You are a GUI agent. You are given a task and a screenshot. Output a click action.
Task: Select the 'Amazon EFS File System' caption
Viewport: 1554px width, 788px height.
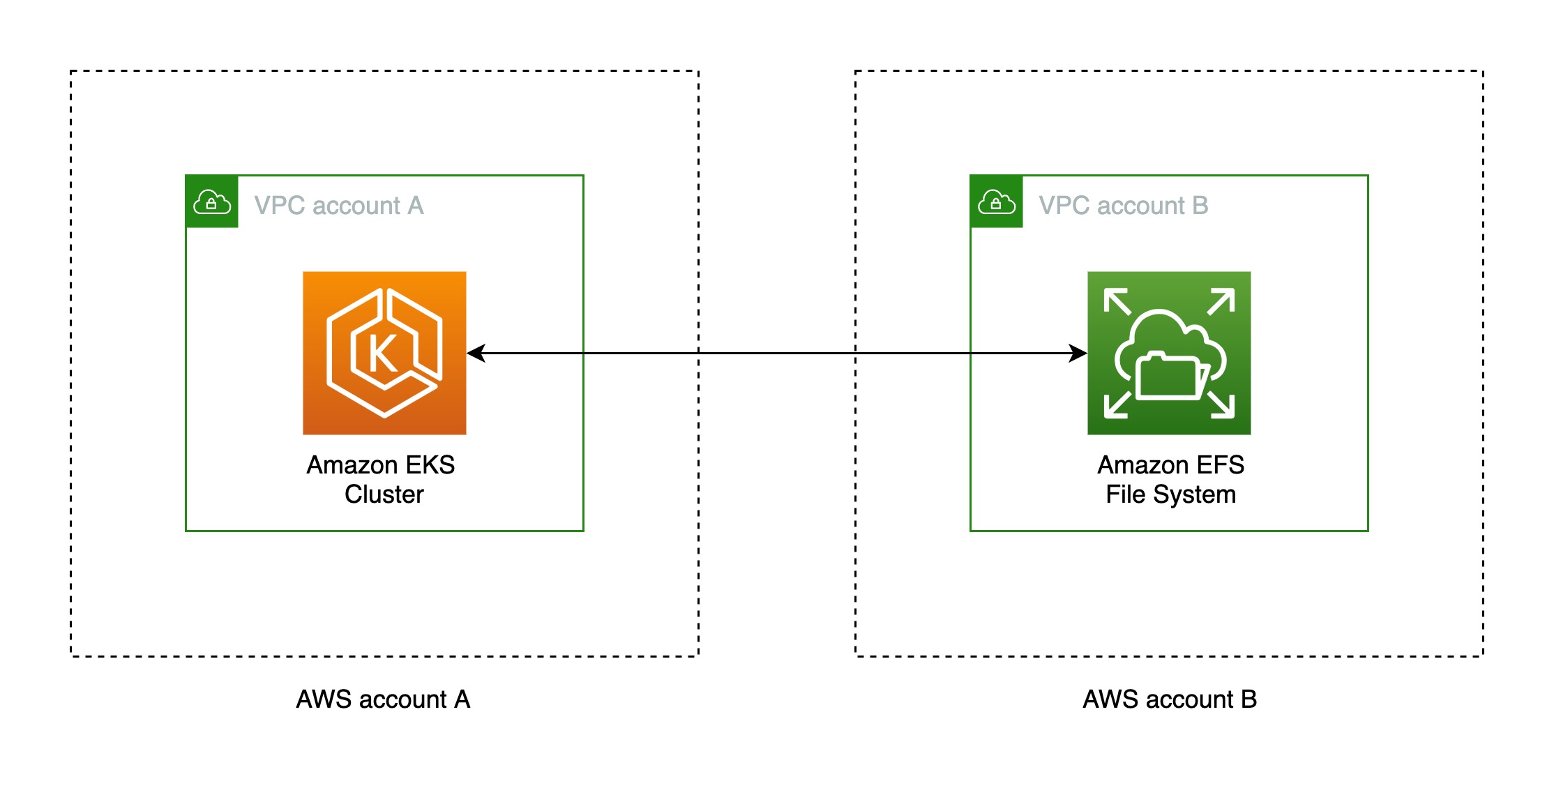[x=1171, y=479]
